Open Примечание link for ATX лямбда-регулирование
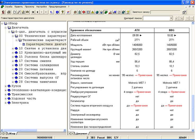 click(144, 92)
